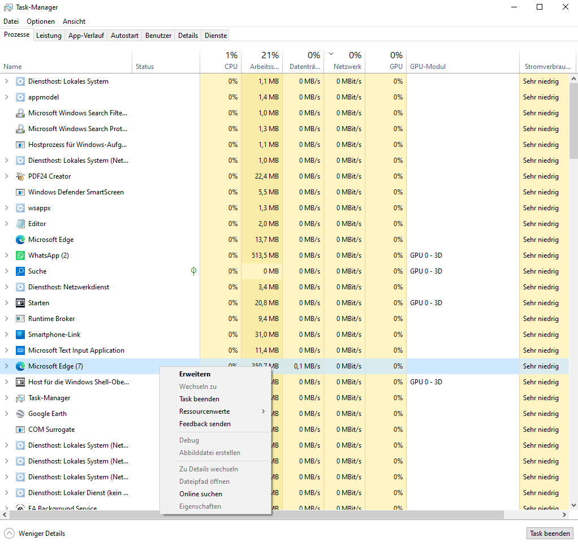Click the Windows Defender SmartScreen icon

pos(20,192)
